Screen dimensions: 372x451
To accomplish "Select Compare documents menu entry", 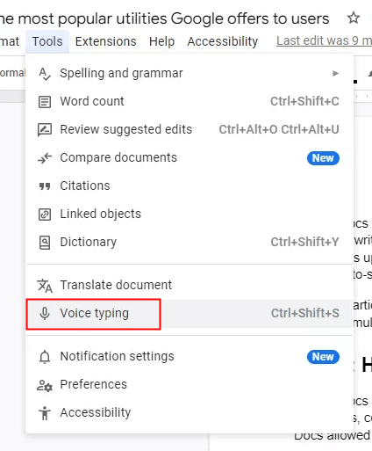I will pyautogui.click(x=190, y=157).
